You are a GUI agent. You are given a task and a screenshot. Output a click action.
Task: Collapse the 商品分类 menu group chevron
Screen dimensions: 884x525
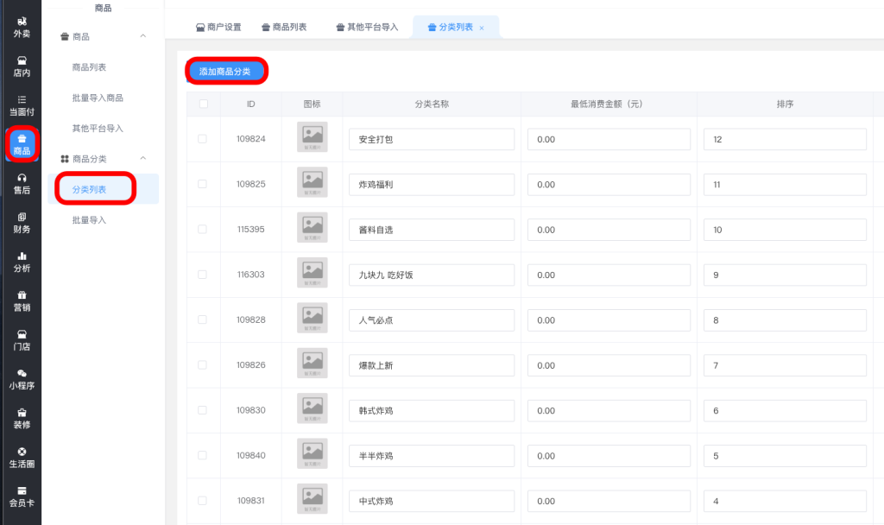[143, 159]
